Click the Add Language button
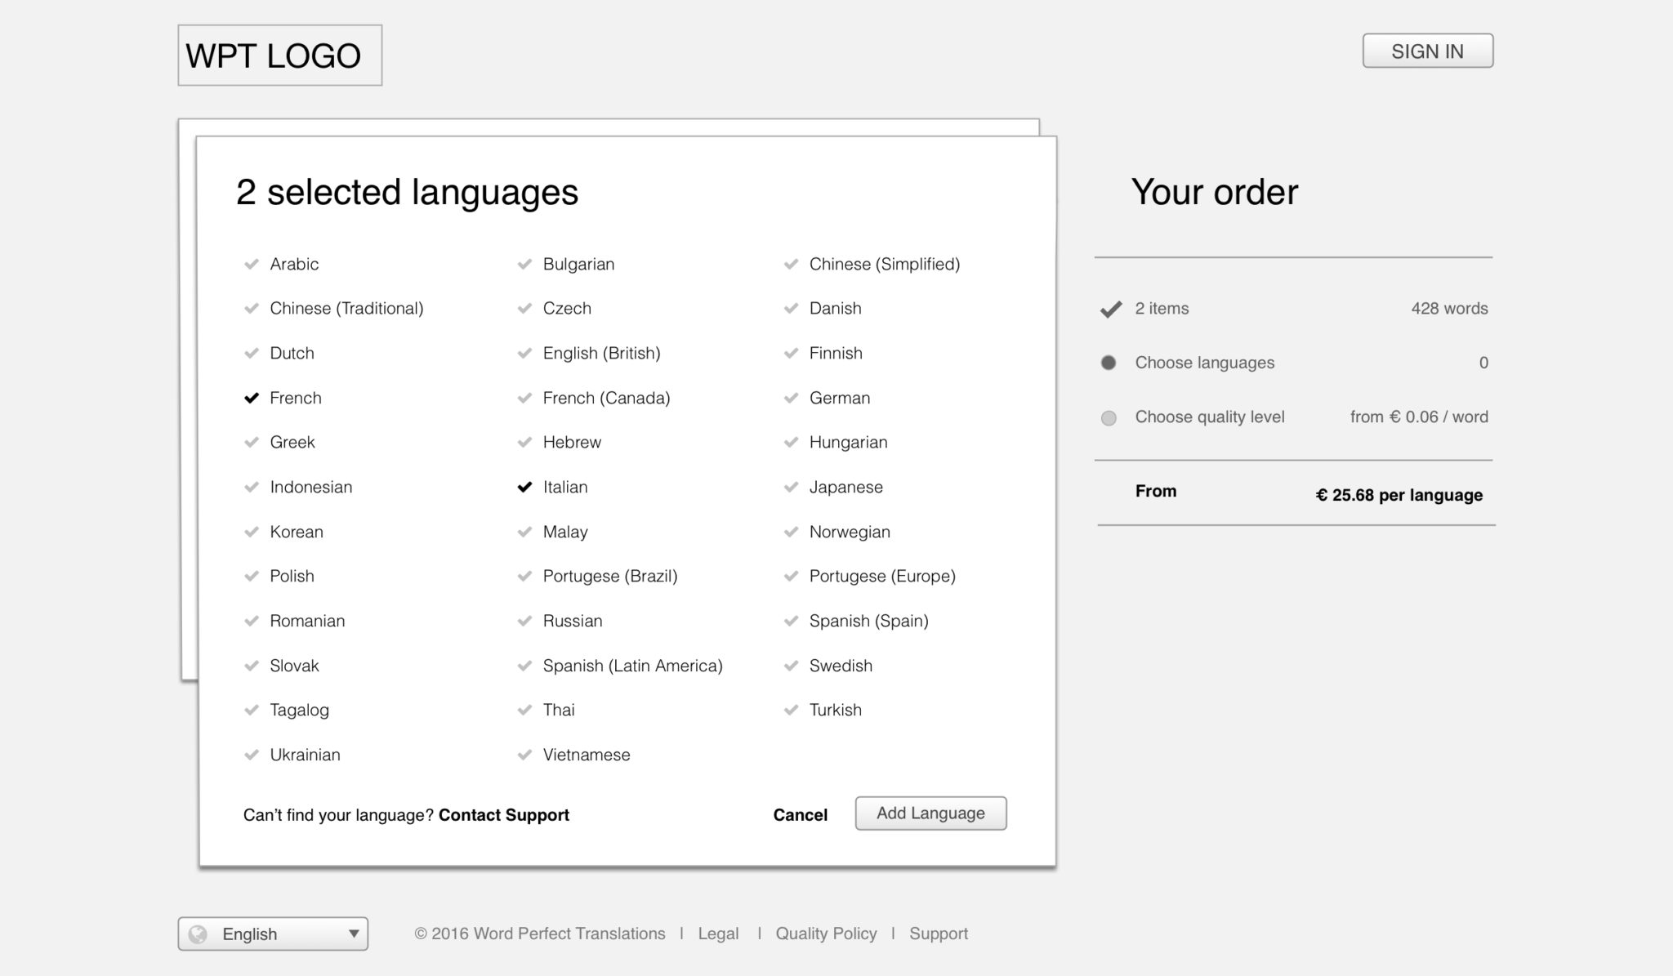 point(930,813)
